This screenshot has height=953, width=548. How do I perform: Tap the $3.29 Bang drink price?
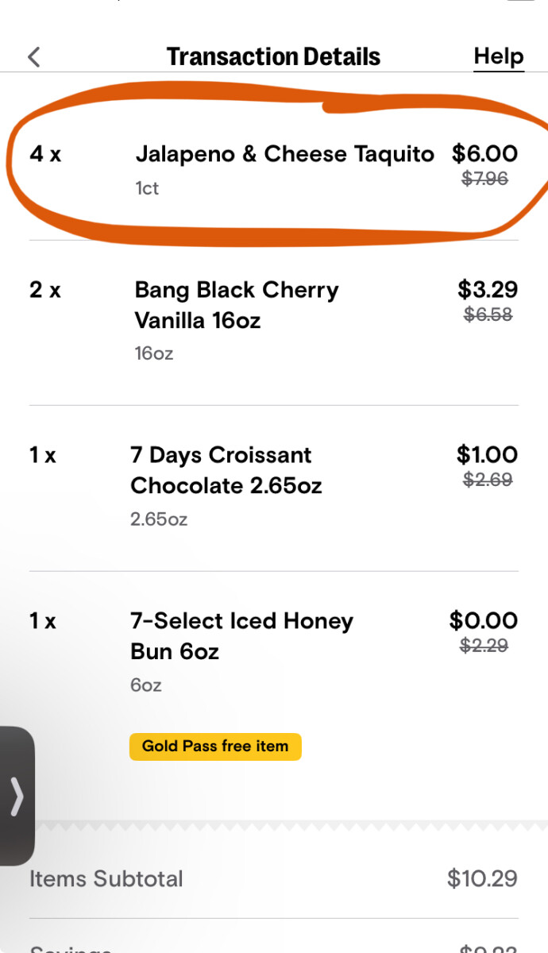coord(488,289)
